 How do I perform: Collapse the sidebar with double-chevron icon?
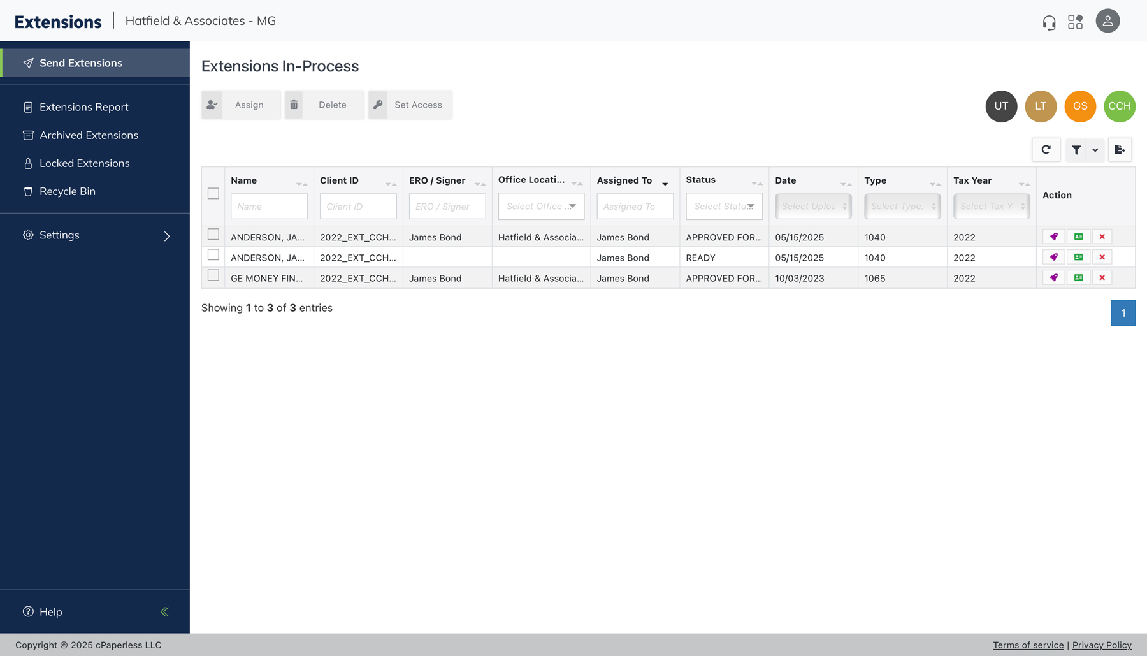pyautogui.click(x=164, y=612)
